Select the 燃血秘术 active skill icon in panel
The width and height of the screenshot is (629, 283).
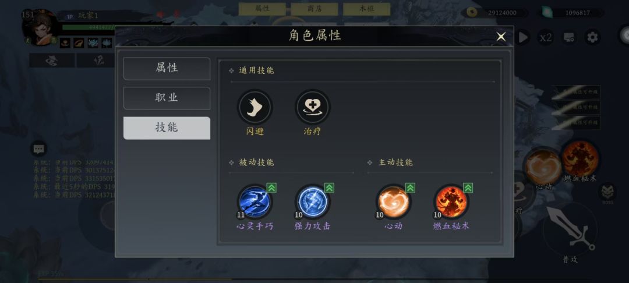pos(451,201)
